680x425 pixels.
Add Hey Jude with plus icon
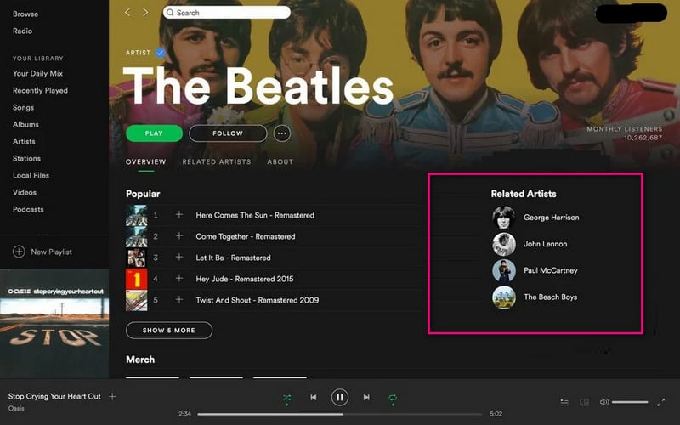[179, 279]
